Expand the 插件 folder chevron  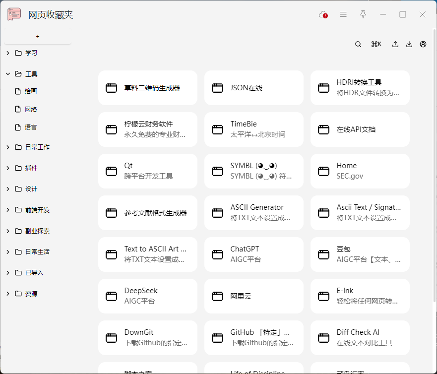(8, 168)
